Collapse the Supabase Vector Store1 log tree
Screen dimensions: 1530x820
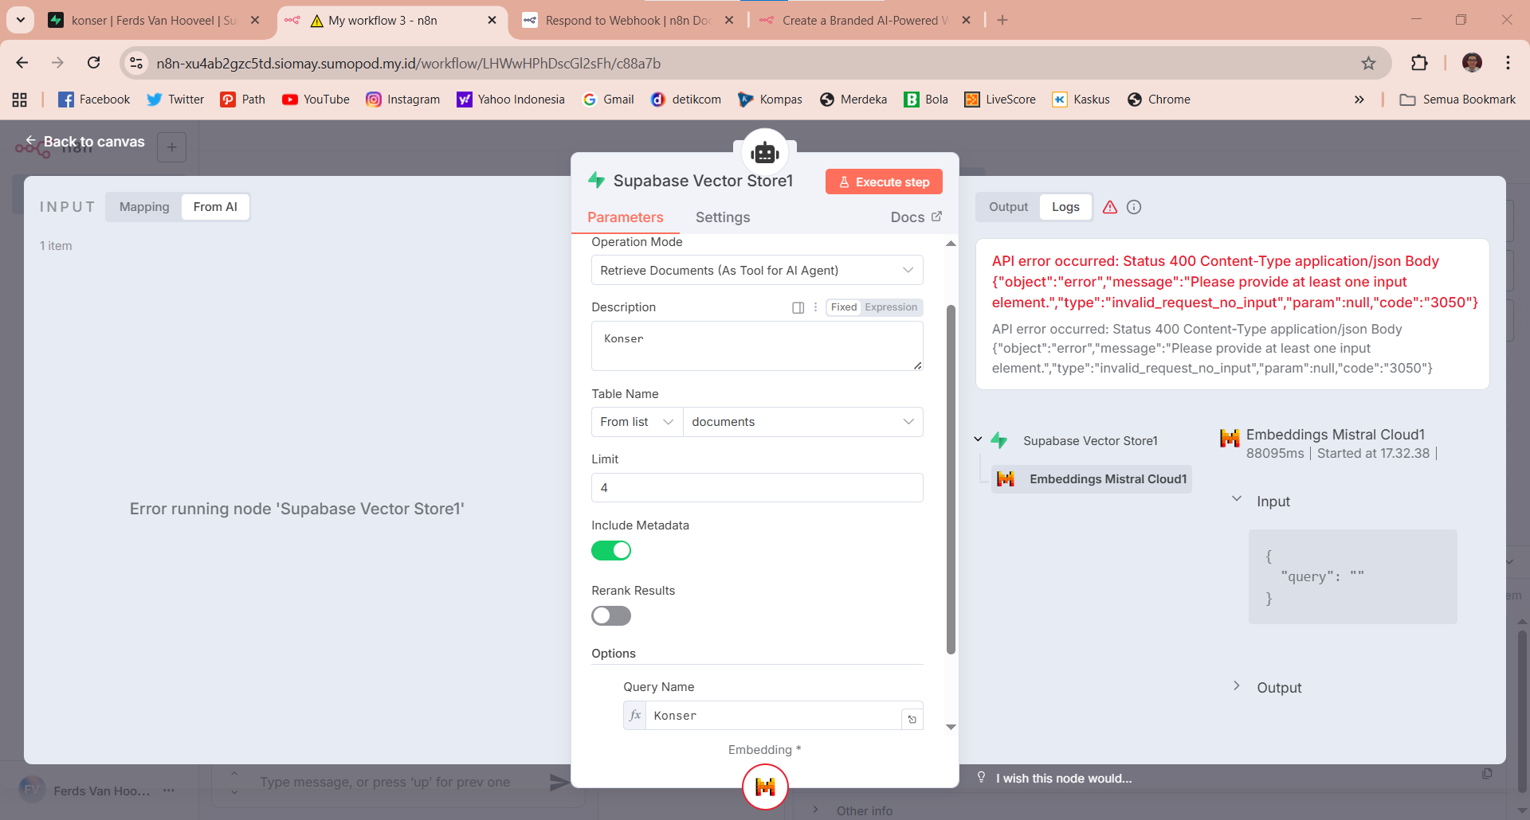(x=978, y=439)
